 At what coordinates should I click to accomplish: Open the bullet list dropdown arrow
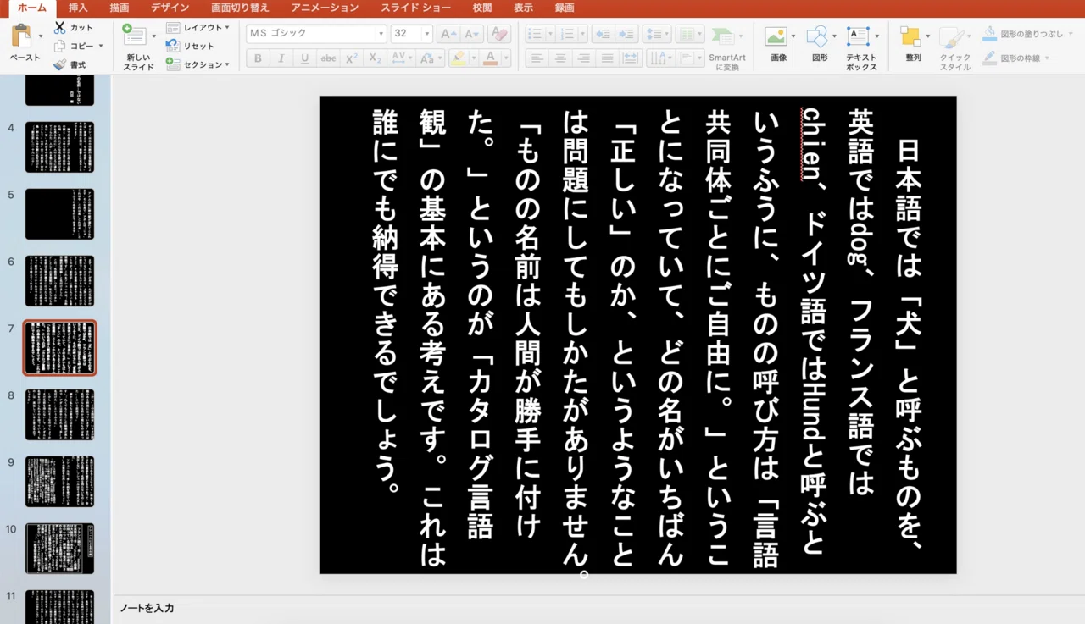pos(549,34)
